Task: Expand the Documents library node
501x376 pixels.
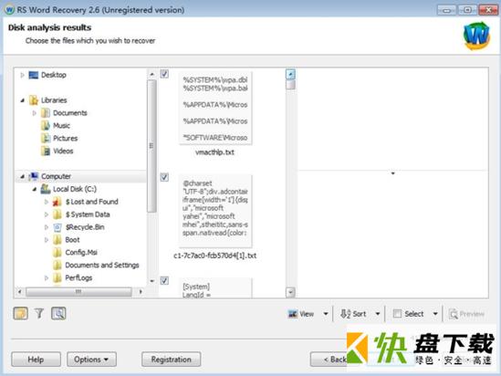Action: (34, 113)
